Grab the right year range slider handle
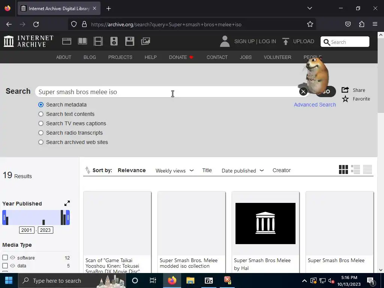Viewport: 384px width, 288px height. 68,217
